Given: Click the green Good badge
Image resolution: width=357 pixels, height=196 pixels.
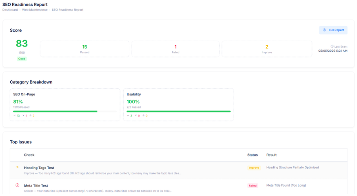Looking at the screenshot, I should (x=22, y=59).
